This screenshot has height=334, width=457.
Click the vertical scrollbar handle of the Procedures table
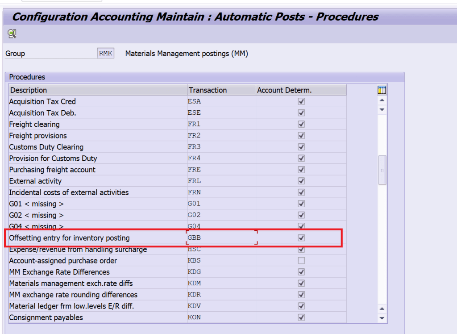coord(382,170)
